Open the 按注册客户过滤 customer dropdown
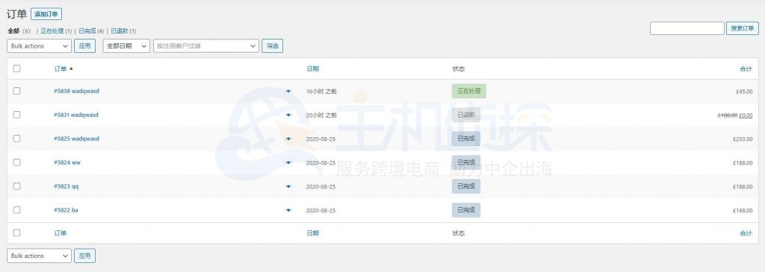This screenshot has width=765, height=272. (206, 46)
